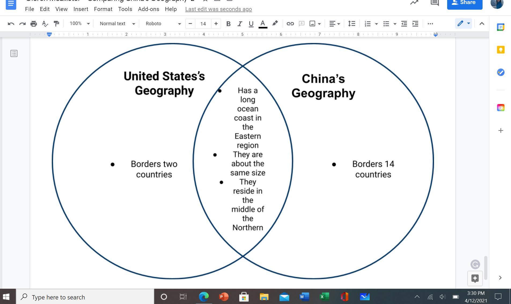Click the vertical scrollbar thumb
Image resolution: width=511 pixels, height=304 pixels.
tap(486, 268)
